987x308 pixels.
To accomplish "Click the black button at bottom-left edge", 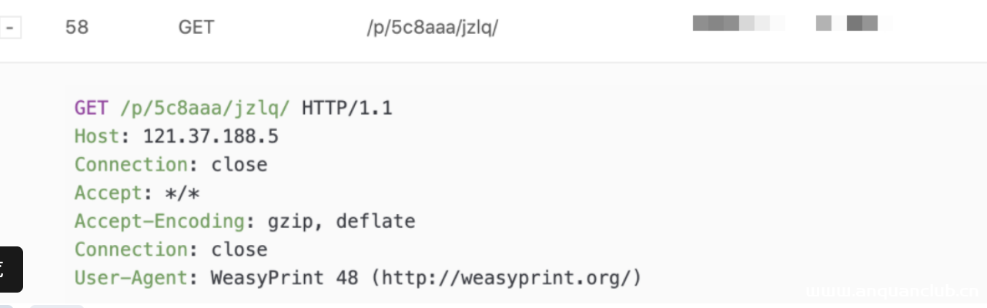I will point(9,269).
